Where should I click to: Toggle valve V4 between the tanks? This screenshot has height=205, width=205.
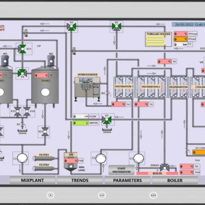point(22,73)
